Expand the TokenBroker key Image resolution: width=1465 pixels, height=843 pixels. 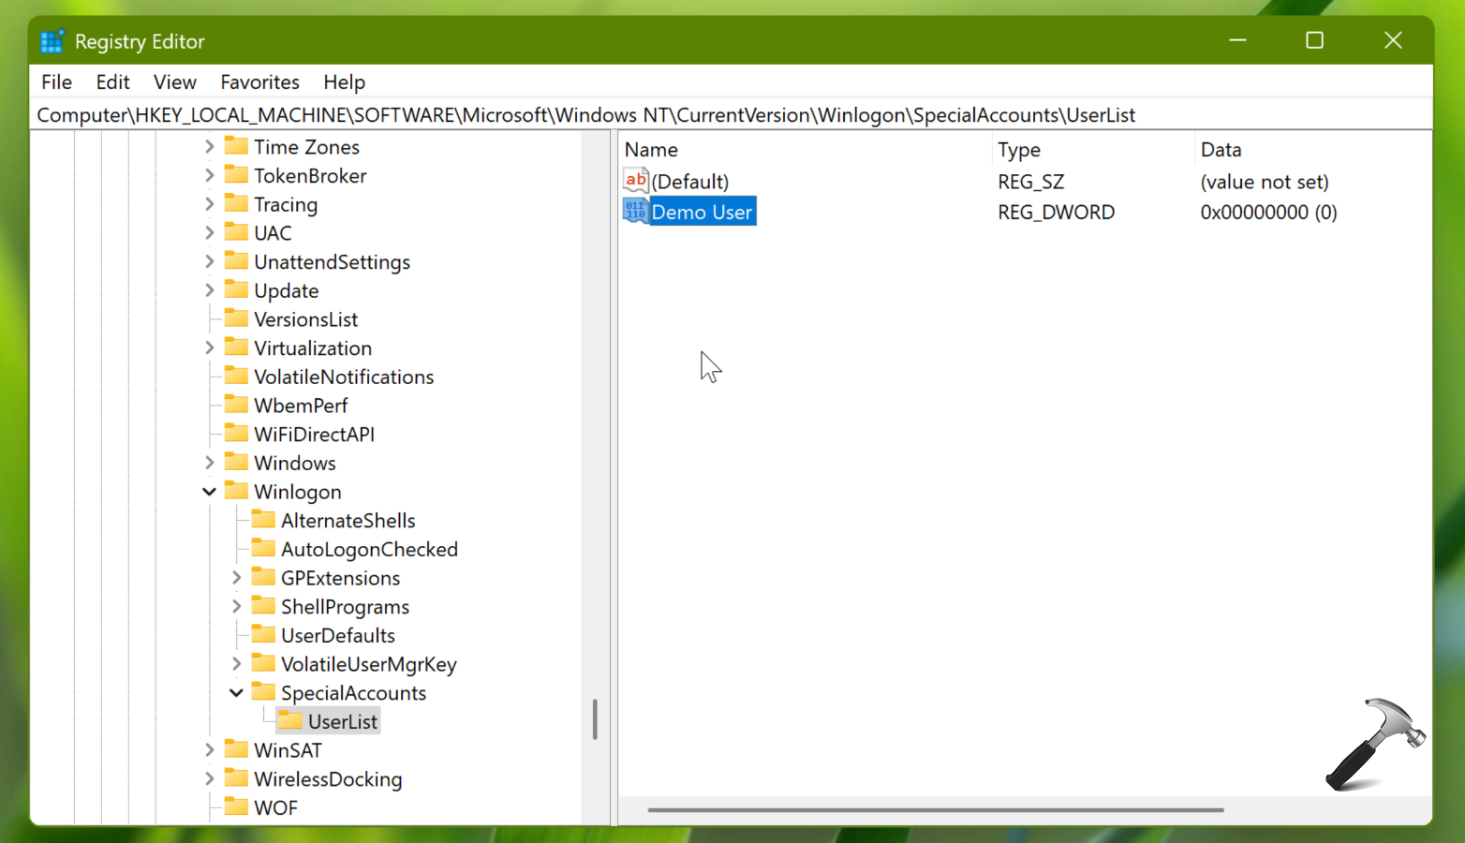point(209,176)
